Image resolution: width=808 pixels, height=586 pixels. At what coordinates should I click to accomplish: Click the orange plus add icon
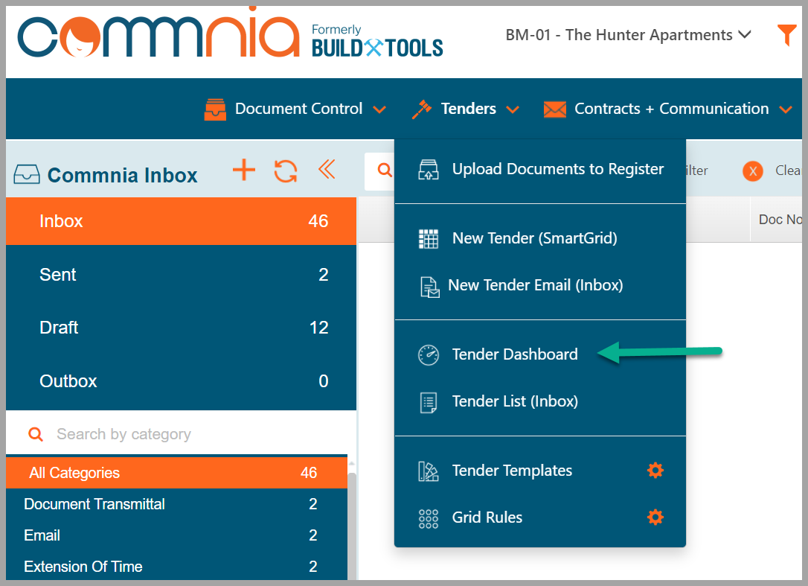point(244,170)
